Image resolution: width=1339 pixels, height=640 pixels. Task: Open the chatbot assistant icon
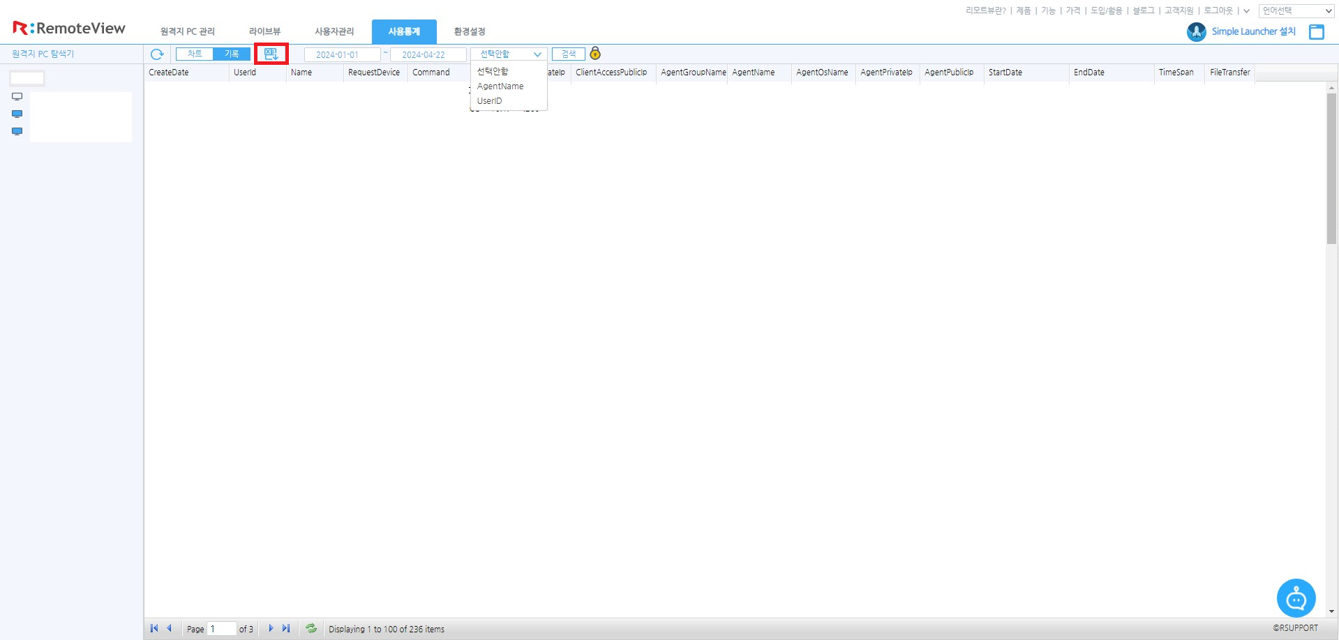1296,598
